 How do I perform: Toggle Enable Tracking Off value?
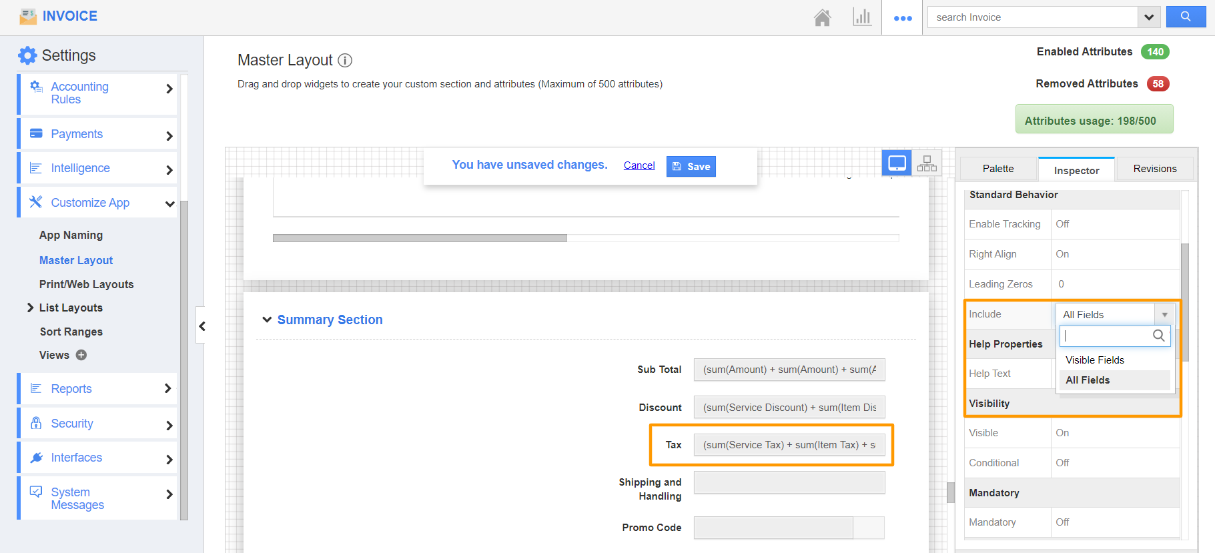tap(1062, 224)
